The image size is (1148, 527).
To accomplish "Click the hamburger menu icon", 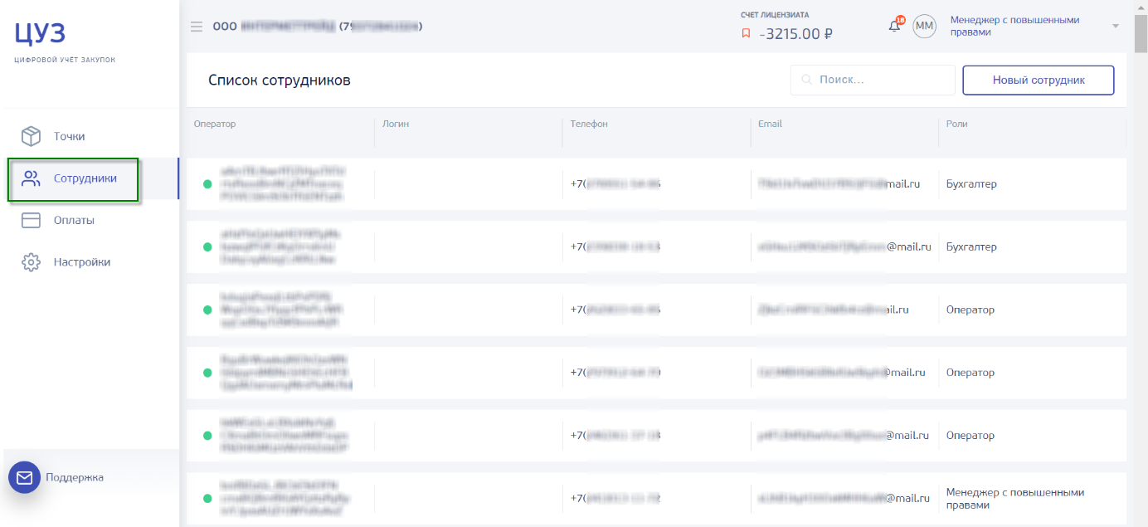I will 197,27.
